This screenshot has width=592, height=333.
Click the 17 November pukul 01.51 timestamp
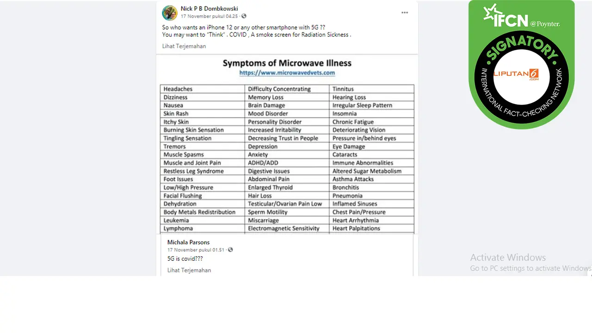point(196,250)
